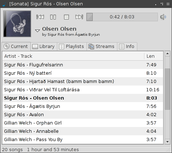Stop playback with the stop button
Screen dimensions: 172x153
point(66,17)
